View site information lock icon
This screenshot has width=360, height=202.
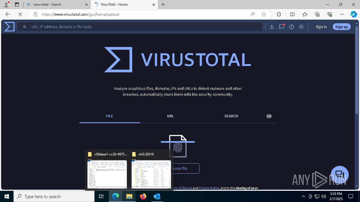35,14
